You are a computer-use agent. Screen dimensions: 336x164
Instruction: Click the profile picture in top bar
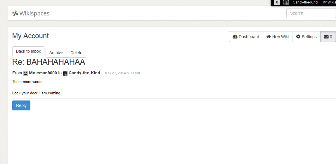286,2
